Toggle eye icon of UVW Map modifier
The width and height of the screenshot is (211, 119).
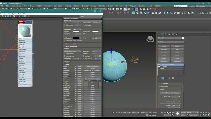coord(159,67)
